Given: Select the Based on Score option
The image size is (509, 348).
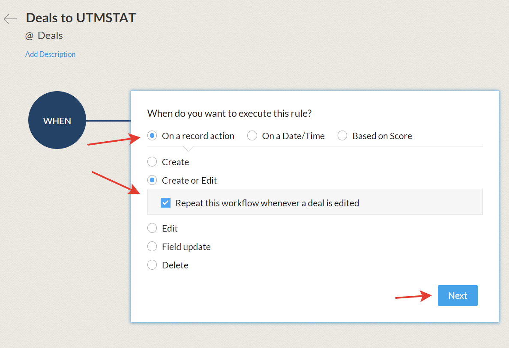Looking at the screenshot, I should click(342, 136).
